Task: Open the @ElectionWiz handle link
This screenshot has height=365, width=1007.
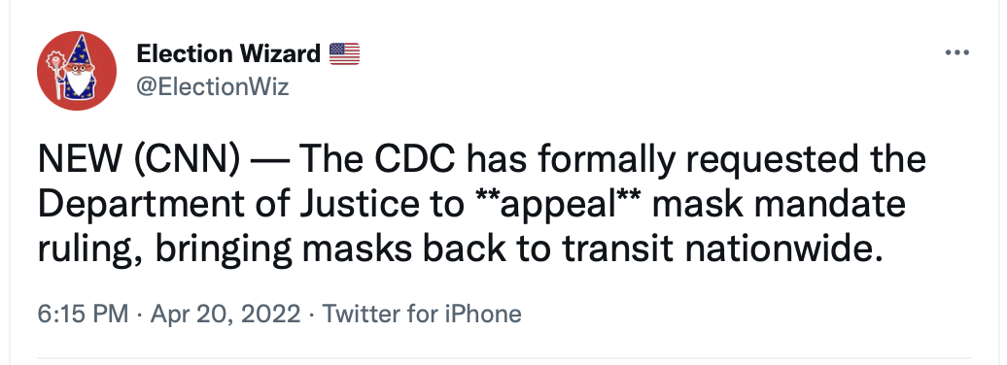Action: click(213, 86)
